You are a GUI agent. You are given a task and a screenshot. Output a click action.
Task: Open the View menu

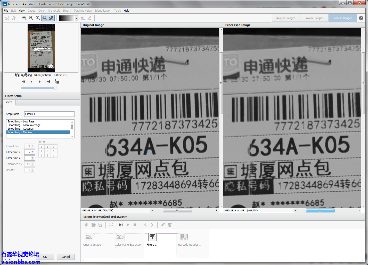pos(22,11)
